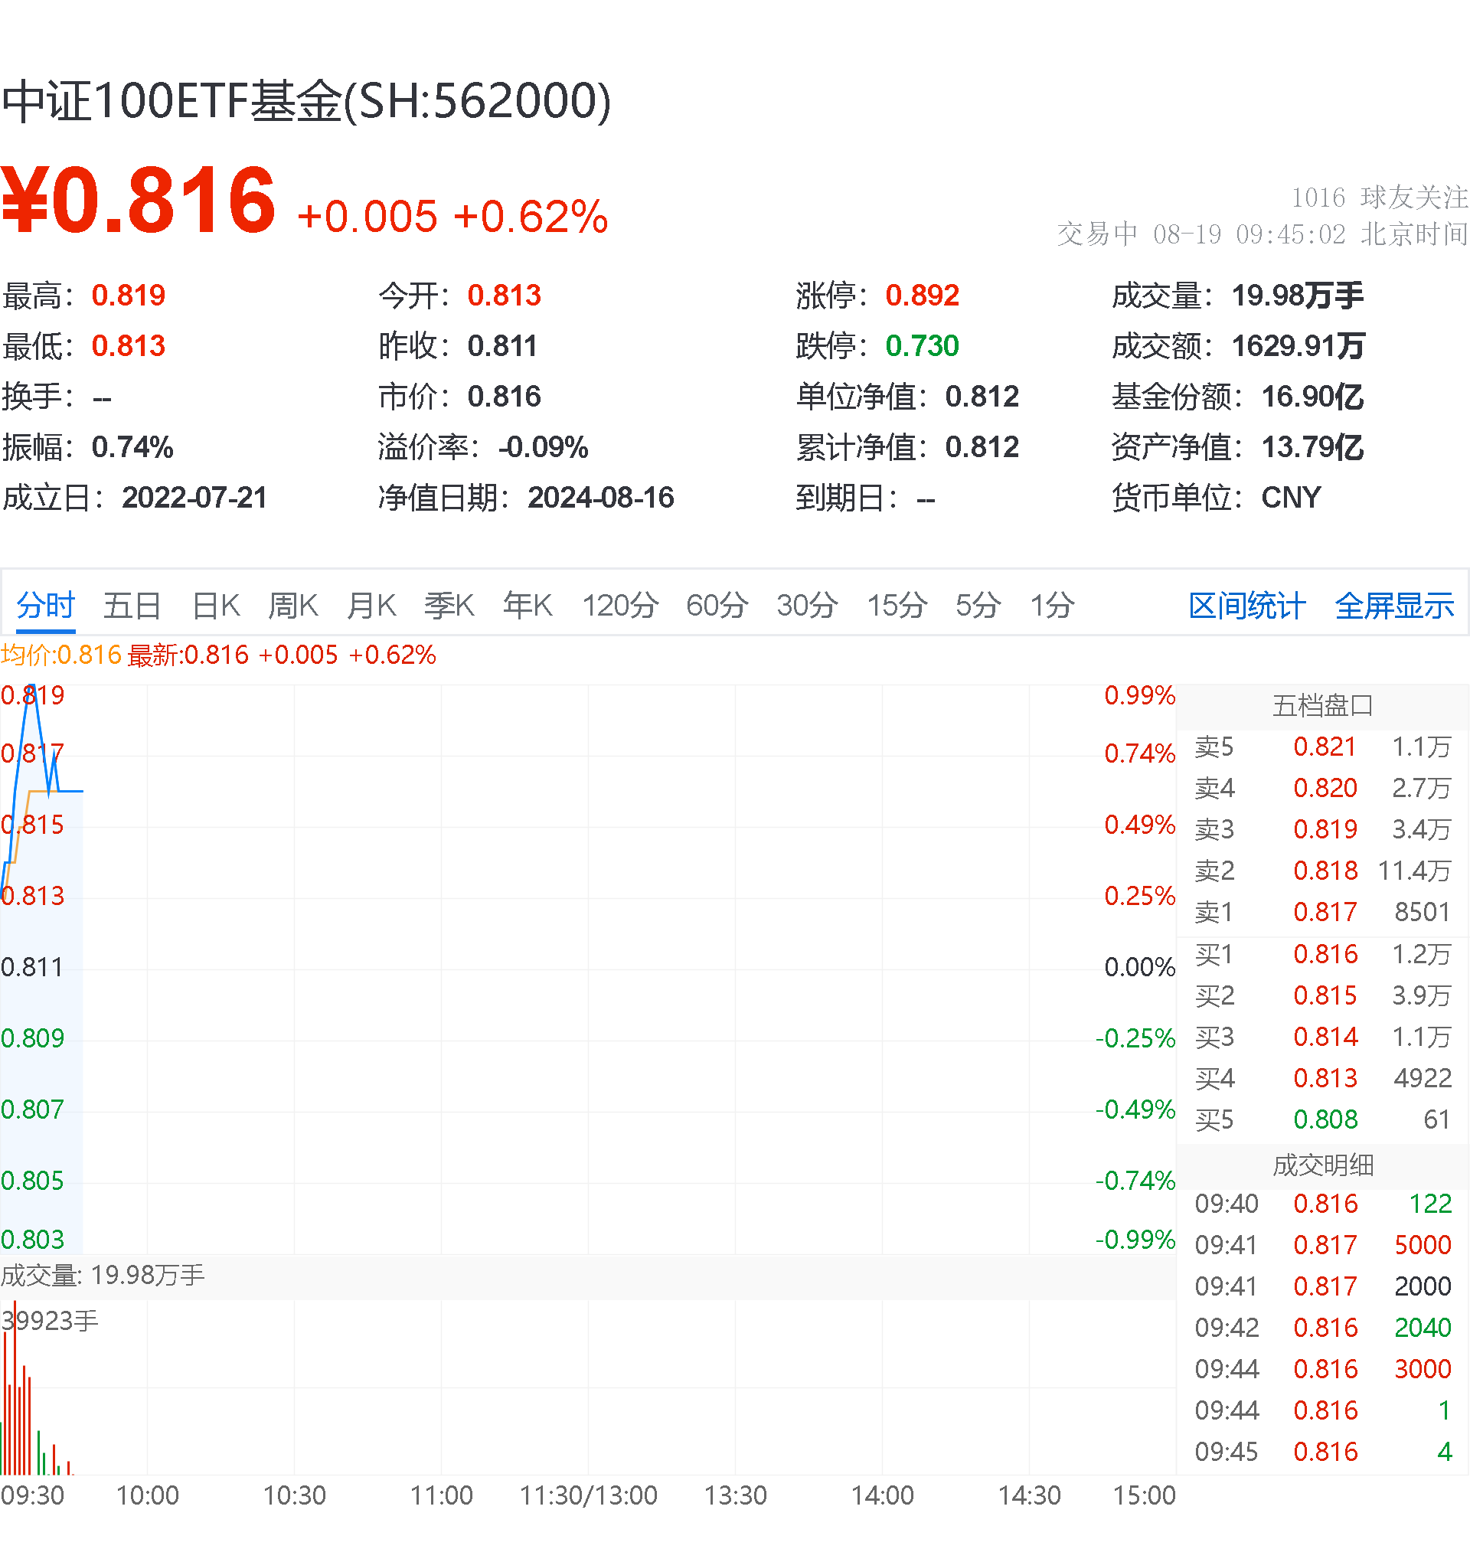The width and height of the screenshot is (1470, 1562).
Task: Select the 15分 interval tab
Action: point(897,606)
